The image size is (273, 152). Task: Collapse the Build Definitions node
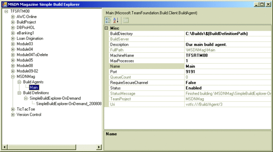(19, 93)
